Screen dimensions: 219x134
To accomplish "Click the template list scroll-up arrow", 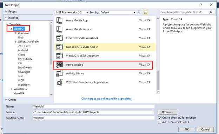I will 158,18.
